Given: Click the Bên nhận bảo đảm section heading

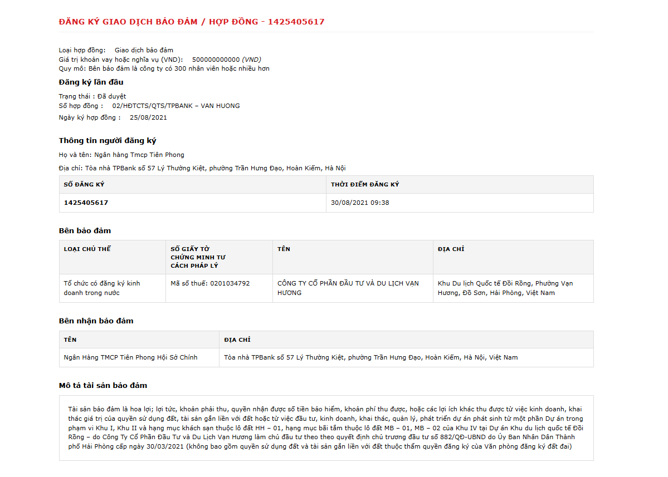Looking at the screenshot, I should pyautogui.click(x=96, y=321).
